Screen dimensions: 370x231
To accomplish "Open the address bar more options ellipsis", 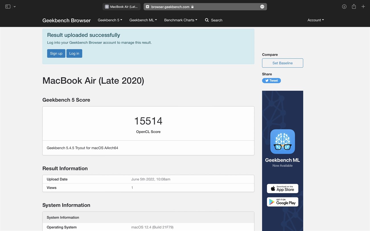I will point(262,7).
